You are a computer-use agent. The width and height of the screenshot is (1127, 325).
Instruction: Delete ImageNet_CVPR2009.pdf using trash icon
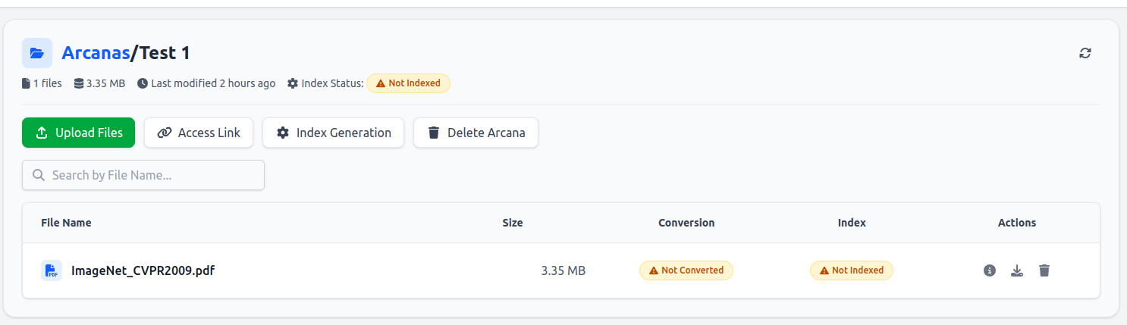[1044, 270]
